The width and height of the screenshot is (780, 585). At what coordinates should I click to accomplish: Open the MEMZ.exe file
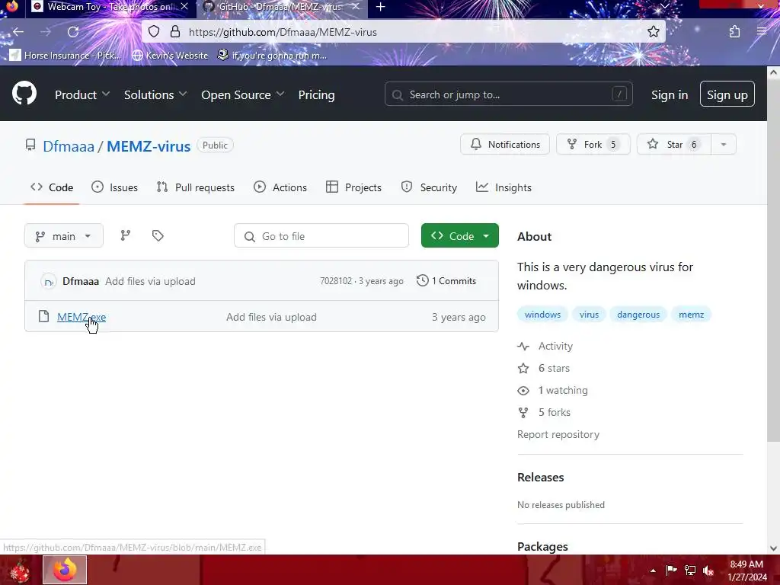pos(82,317)
